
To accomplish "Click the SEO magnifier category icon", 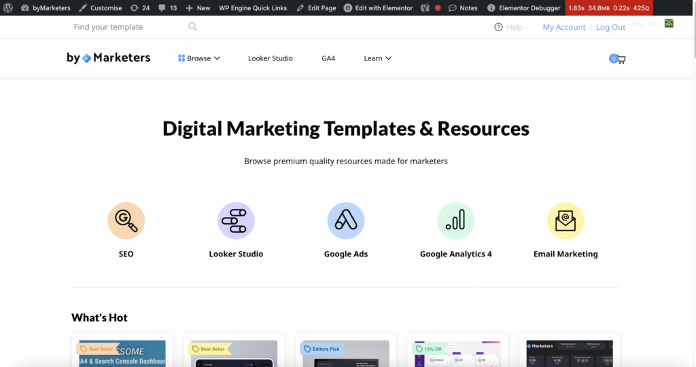I will (126, 220).
